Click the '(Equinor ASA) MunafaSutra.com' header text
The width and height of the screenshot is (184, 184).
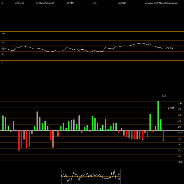point(161,3)
